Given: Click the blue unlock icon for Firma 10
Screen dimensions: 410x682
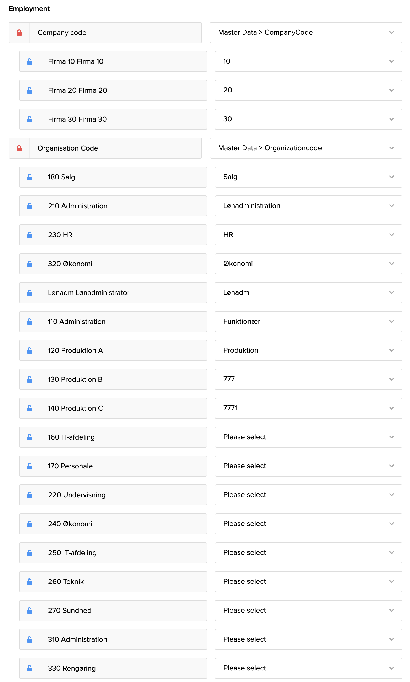Looking at the screenshot, I should tap(30, 61).
